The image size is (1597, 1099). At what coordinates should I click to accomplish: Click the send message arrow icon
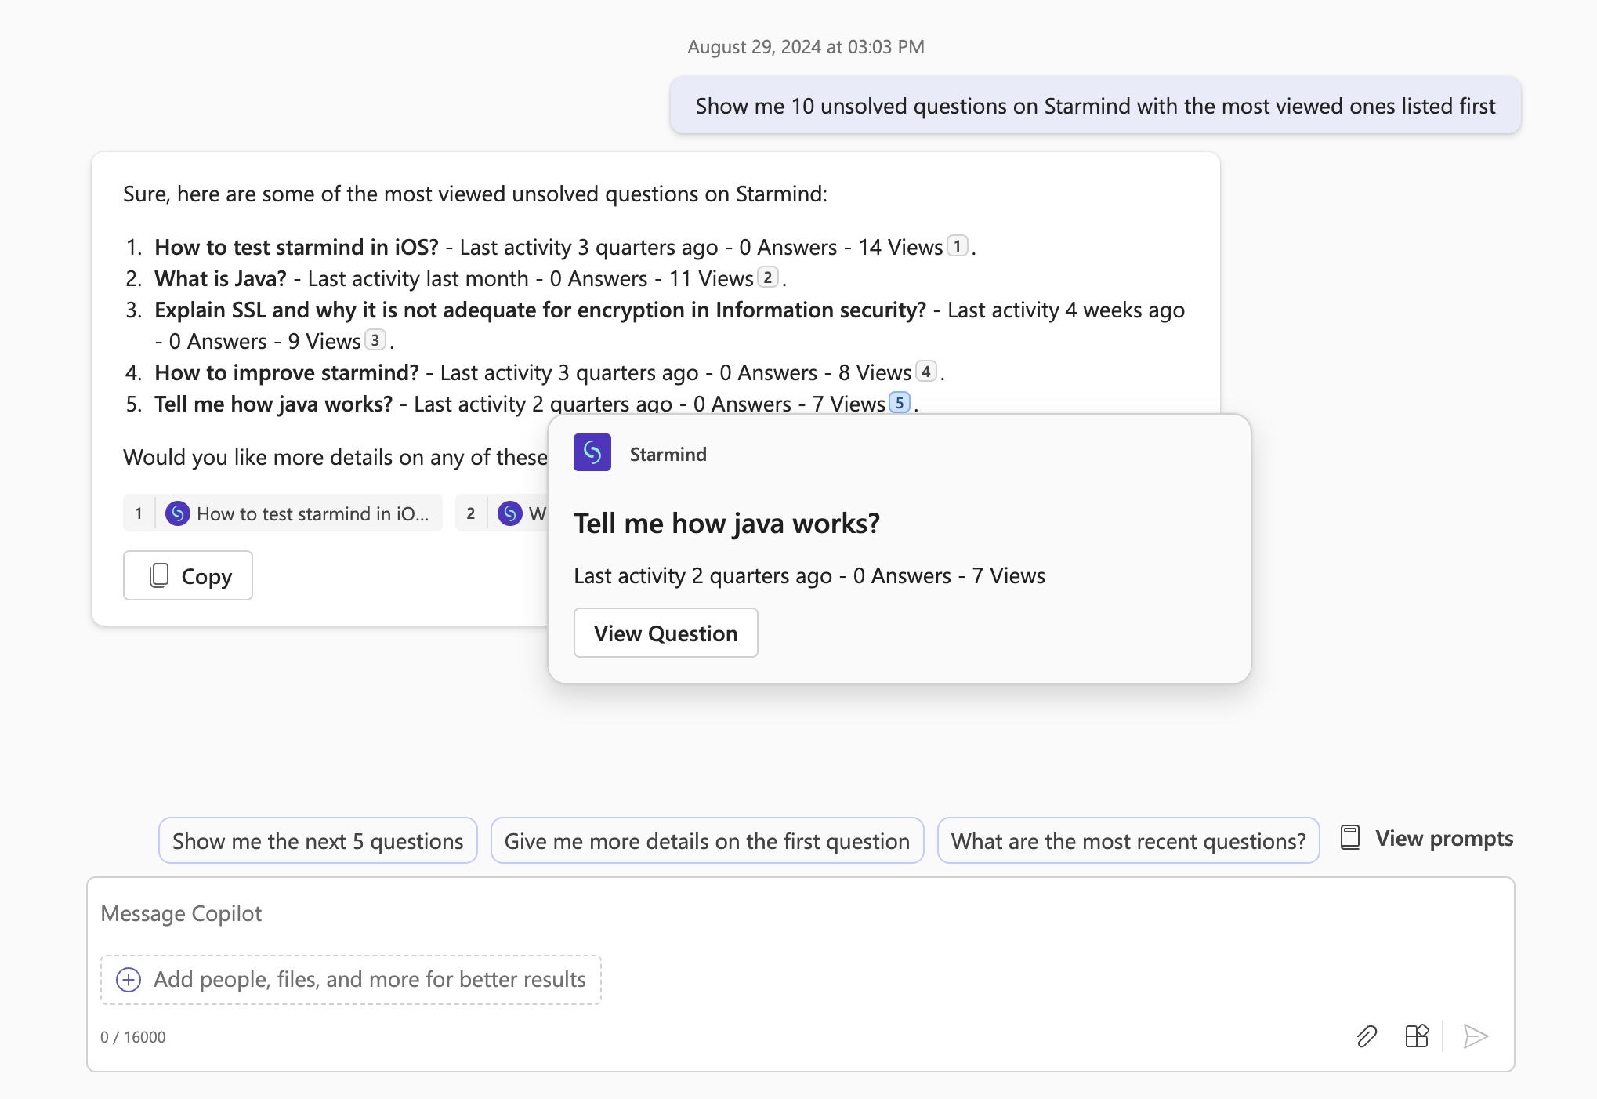click(1475, 1036)
